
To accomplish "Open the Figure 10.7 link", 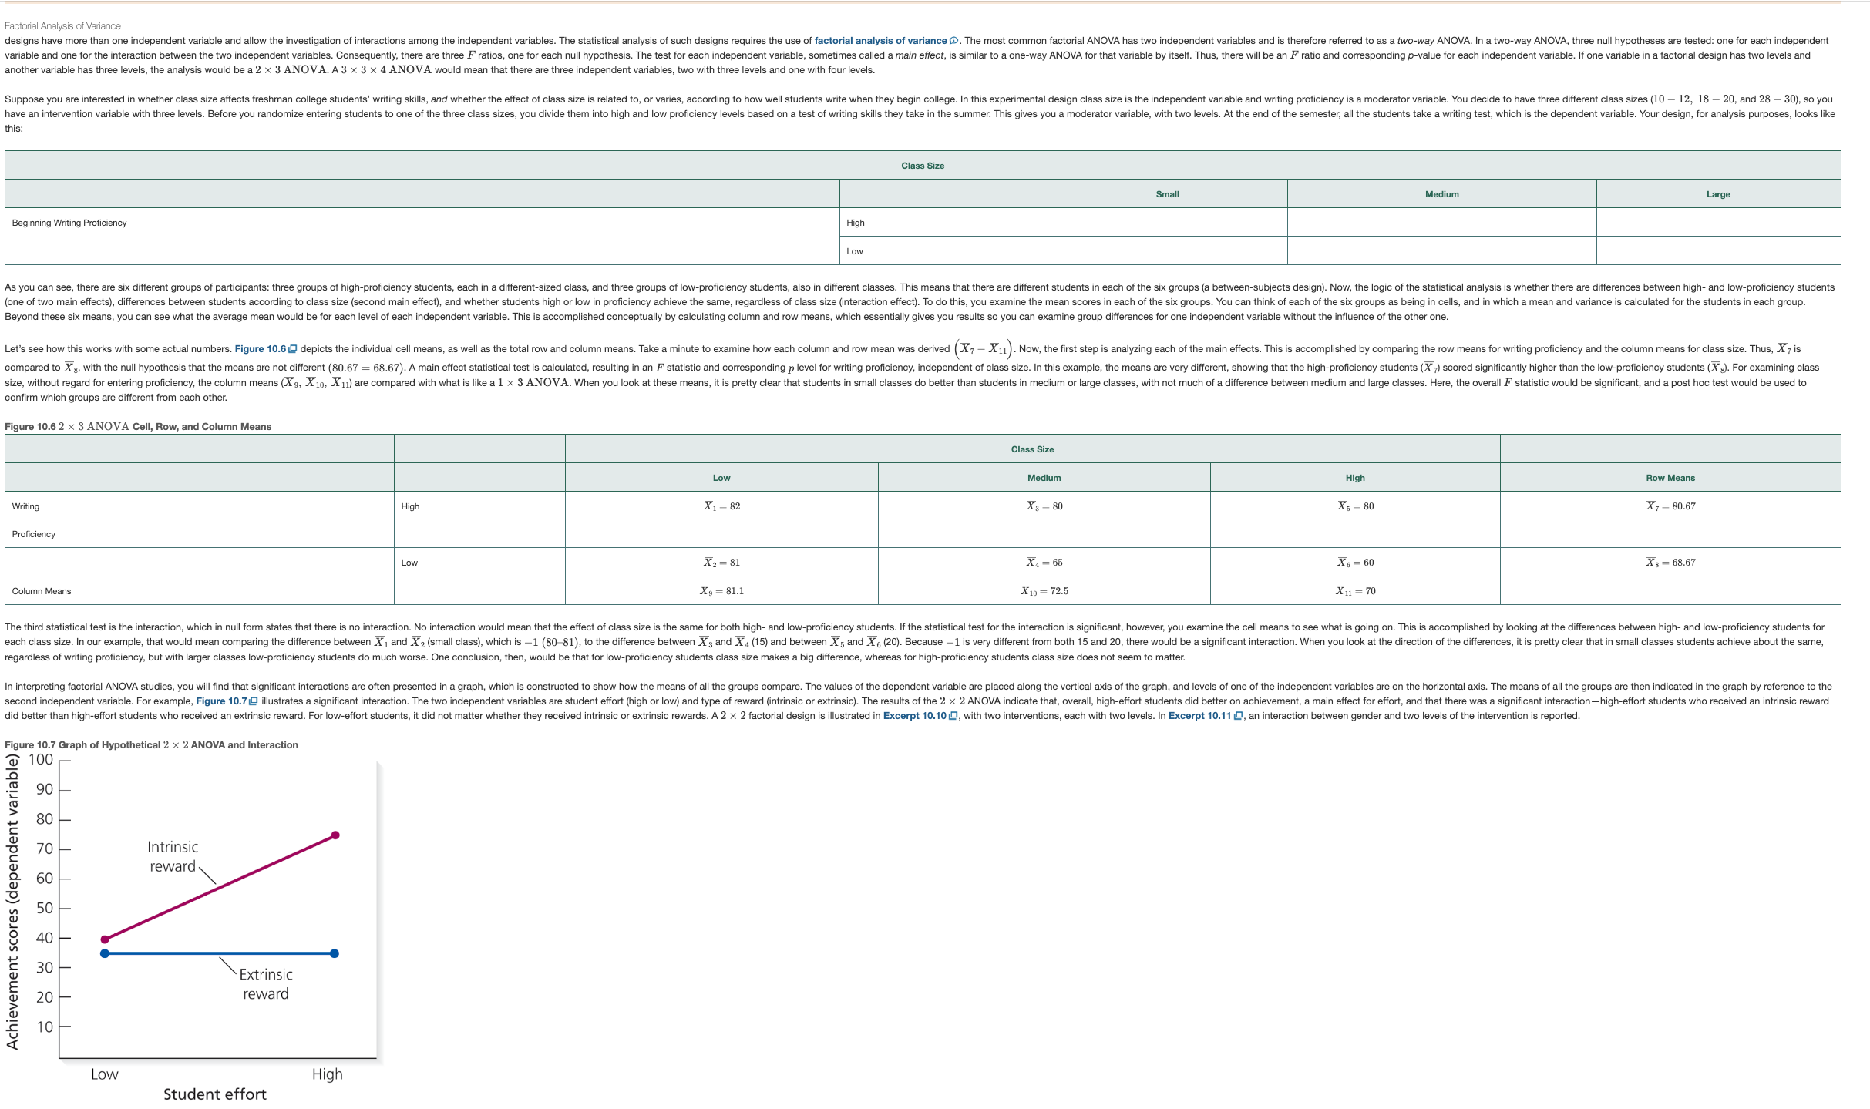I will coord(221,701).
